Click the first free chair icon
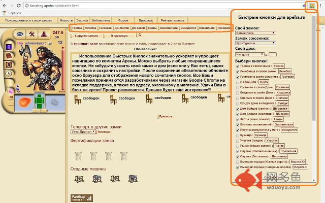The image size is (325, 203). [x=78, y=99]
